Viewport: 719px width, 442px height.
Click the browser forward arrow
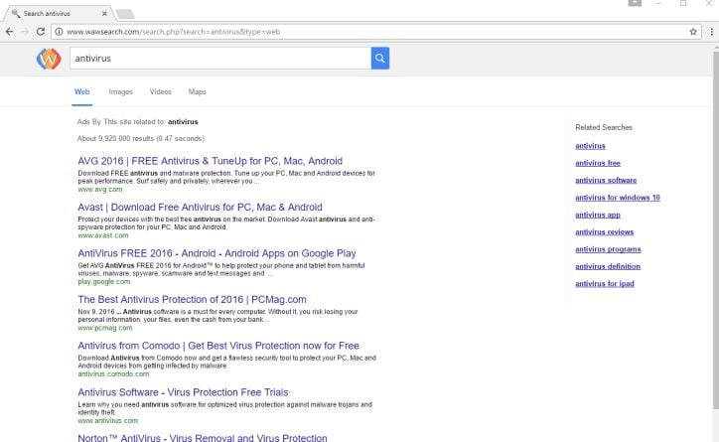click(25, 32)
